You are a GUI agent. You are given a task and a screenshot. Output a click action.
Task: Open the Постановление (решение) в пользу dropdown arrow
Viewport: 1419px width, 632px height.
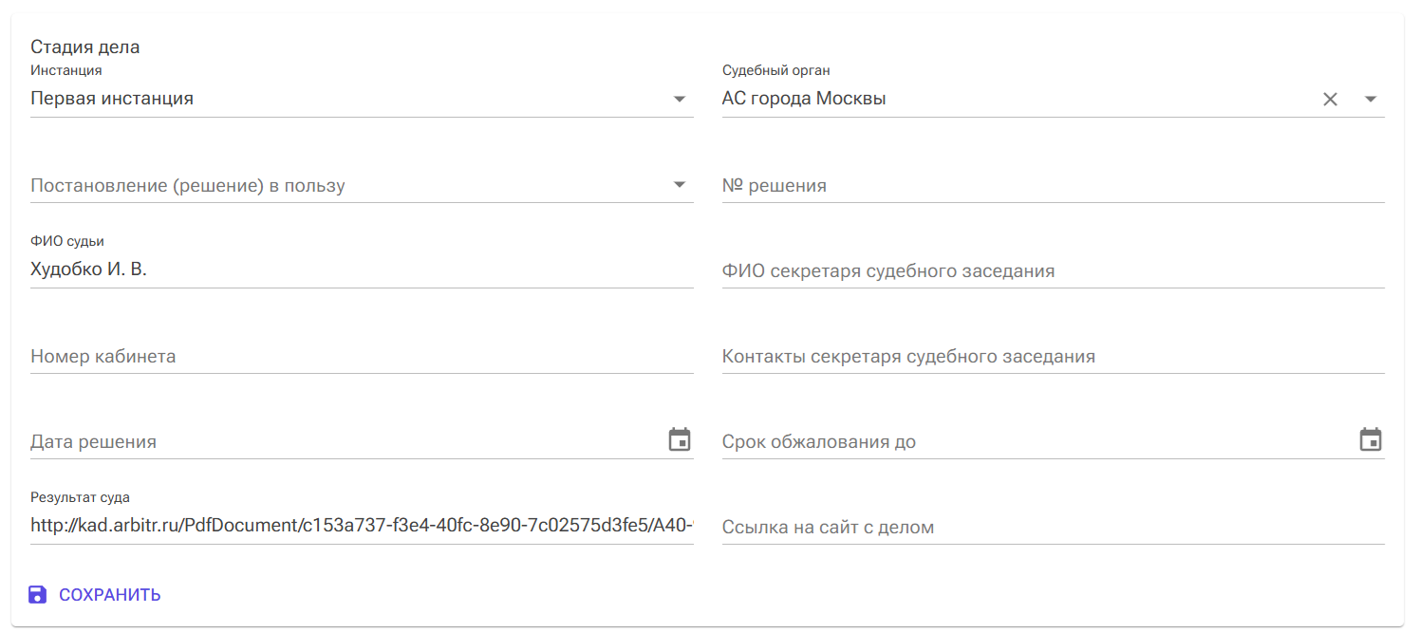coord(680,185)
